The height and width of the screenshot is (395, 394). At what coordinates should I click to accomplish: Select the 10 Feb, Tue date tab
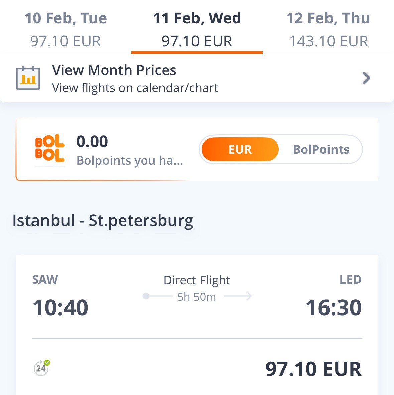[65, 29]
